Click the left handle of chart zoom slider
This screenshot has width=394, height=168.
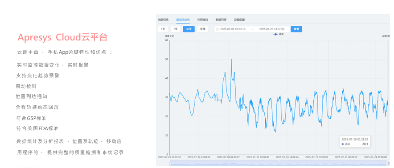tap(170, 164)
